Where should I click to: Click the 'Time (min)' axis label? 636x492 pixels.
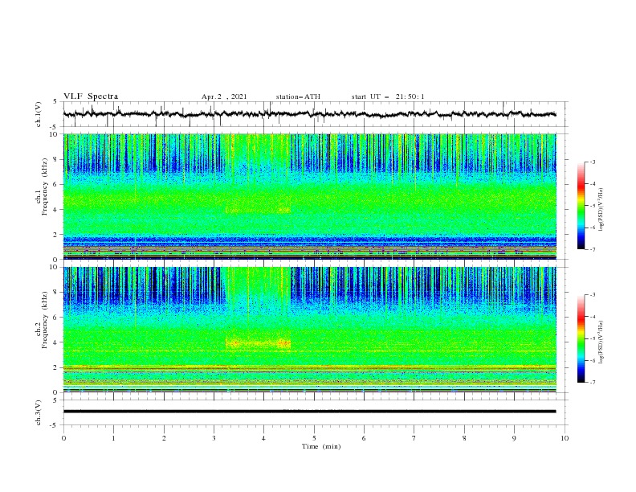(x=321, y=446)
